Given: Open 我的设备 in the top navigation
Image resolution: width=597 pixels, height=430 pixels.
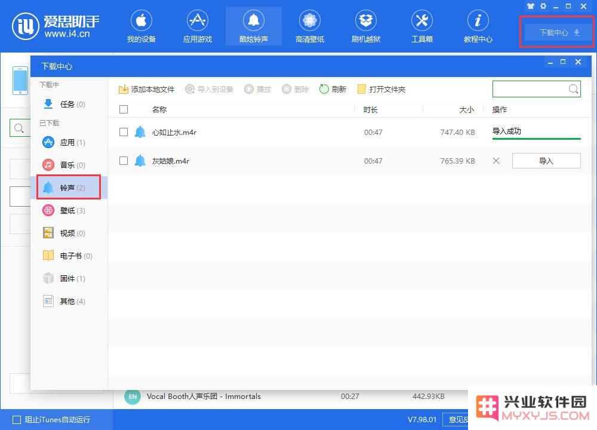Looking at the screenshot, I should coord(141,26).
